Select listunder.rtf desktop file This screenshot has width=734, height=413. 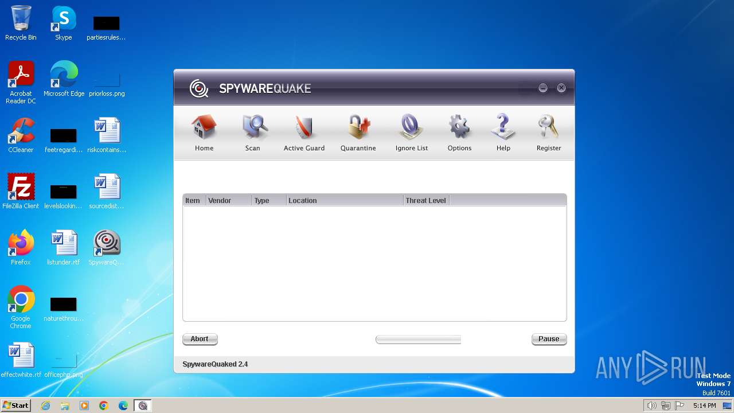click(x=63, y=248)
